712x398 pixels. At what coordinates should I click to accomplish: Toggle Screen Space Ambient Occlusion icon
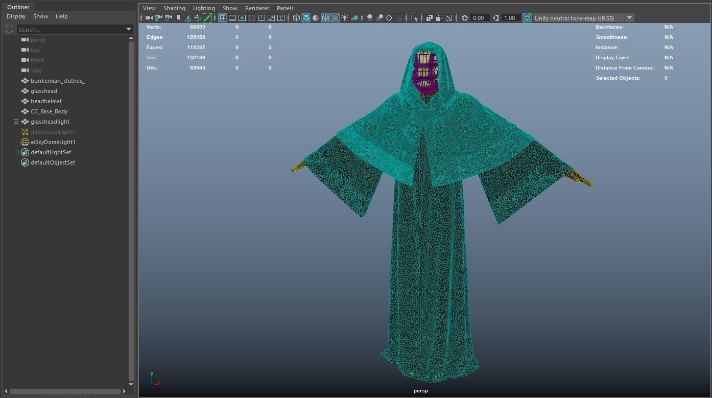pos(370,18)
